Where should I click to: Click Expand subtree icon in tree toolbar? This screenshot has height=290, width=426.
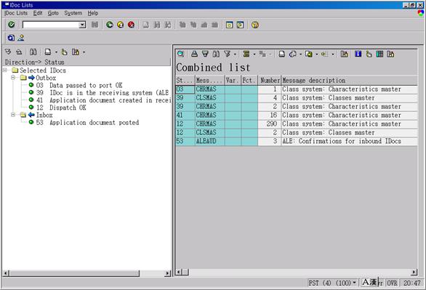tap(8, 52)
